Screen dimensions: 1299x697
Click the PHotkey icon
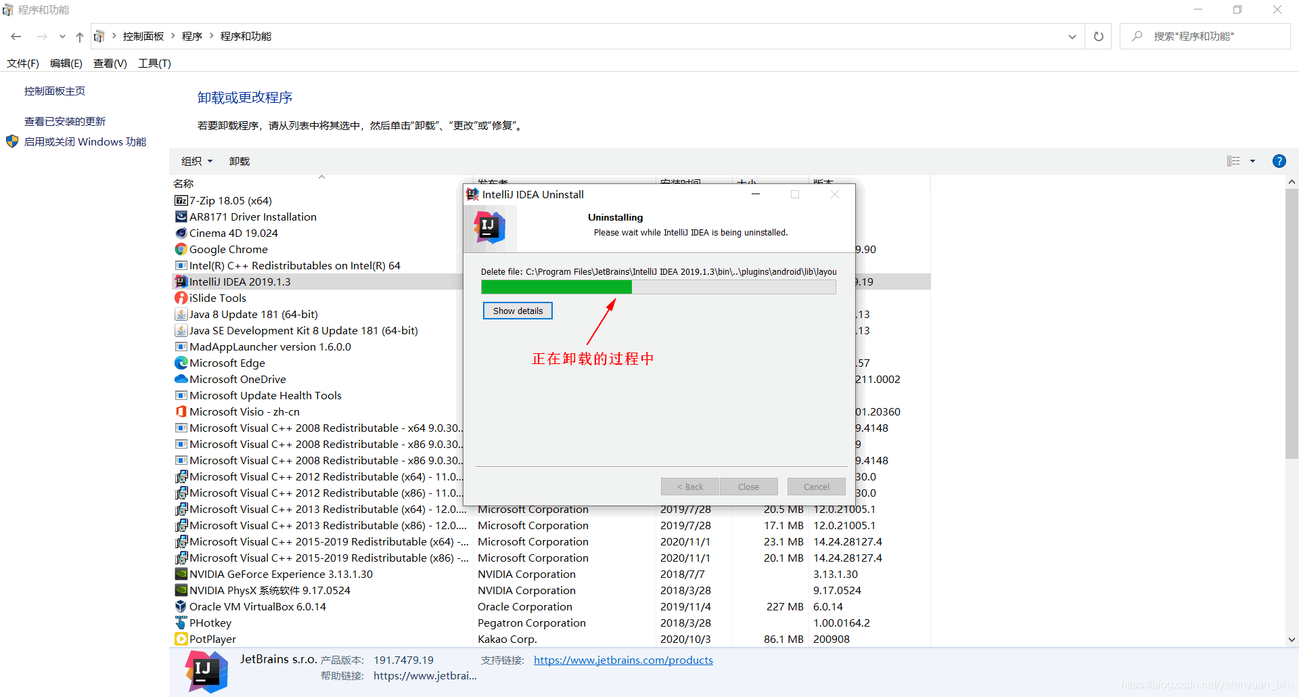tap(181, 623)
